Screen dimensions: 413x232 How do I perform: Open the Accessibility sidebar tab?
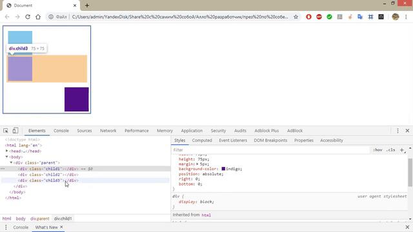[x=332, y=140]
